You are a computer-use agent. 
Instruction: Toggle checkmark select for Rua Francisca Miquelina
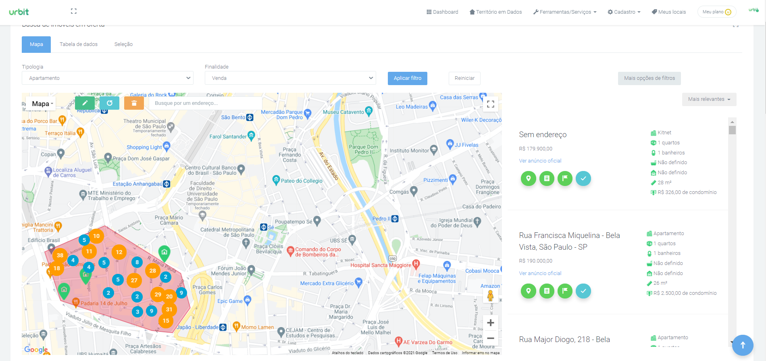point(583,291)
